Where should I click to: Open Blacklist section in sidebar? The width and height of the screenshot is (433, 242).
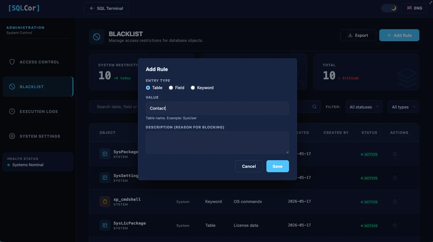click(38, 87)
